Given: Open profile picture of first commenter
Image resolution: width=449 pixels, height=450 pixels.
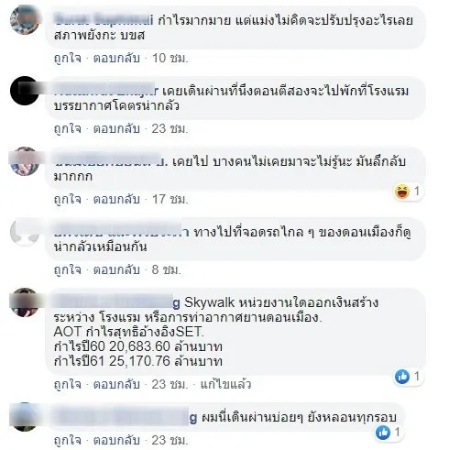Looking at the screenshot, I should pyautogui.click(x=25, y=20).
